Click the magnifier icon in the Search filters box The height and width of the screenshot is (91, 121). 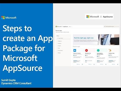(58, 38)
